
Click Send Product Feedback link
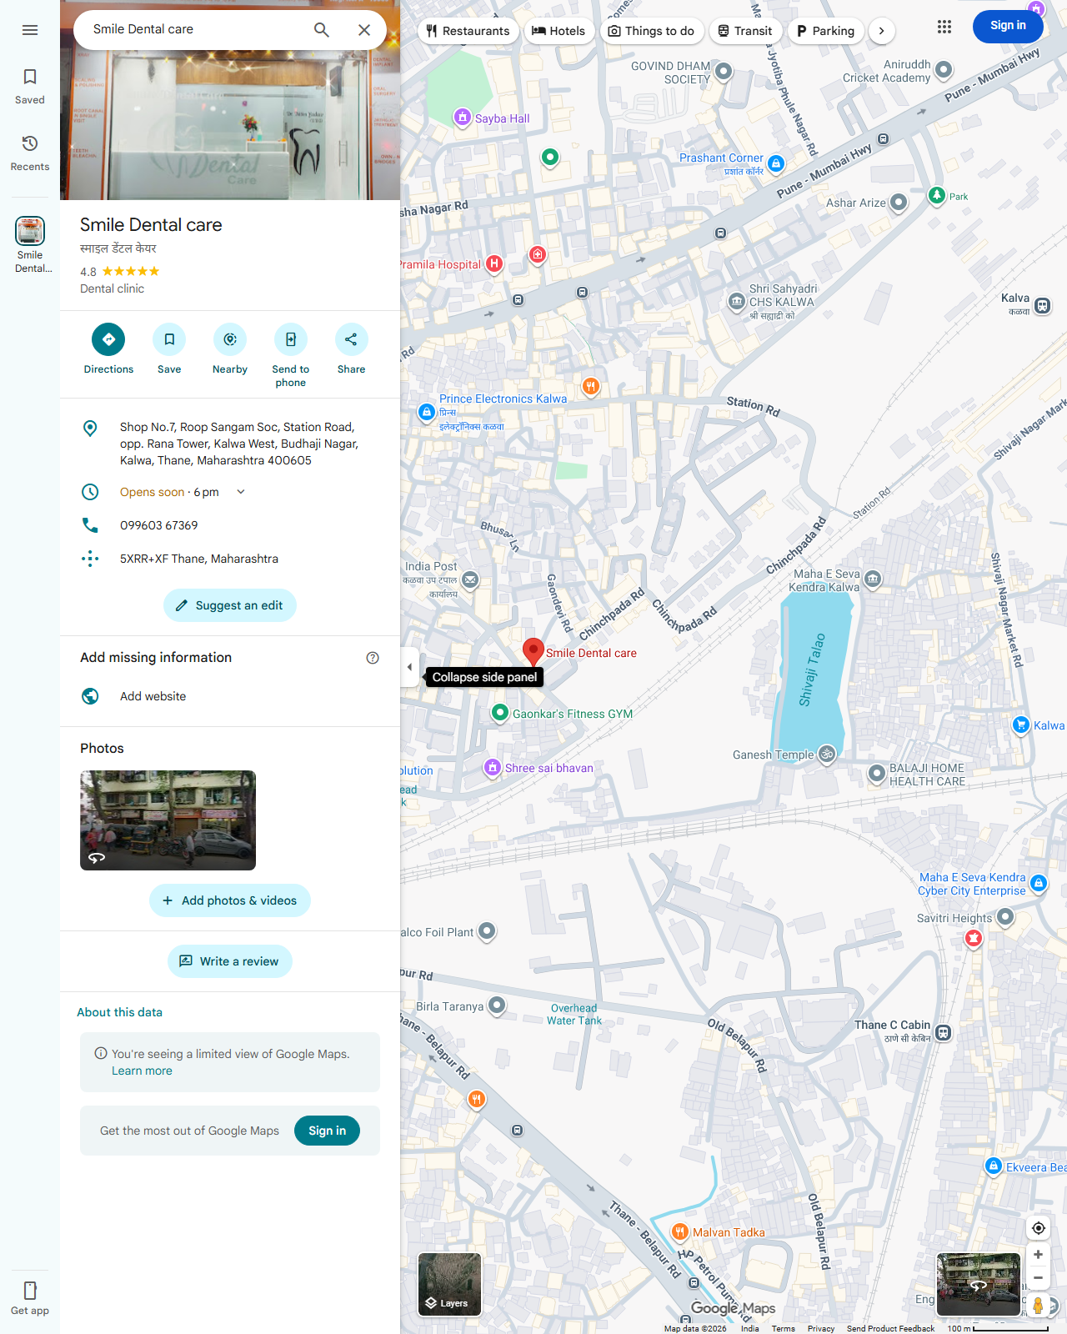(890, 1328)
